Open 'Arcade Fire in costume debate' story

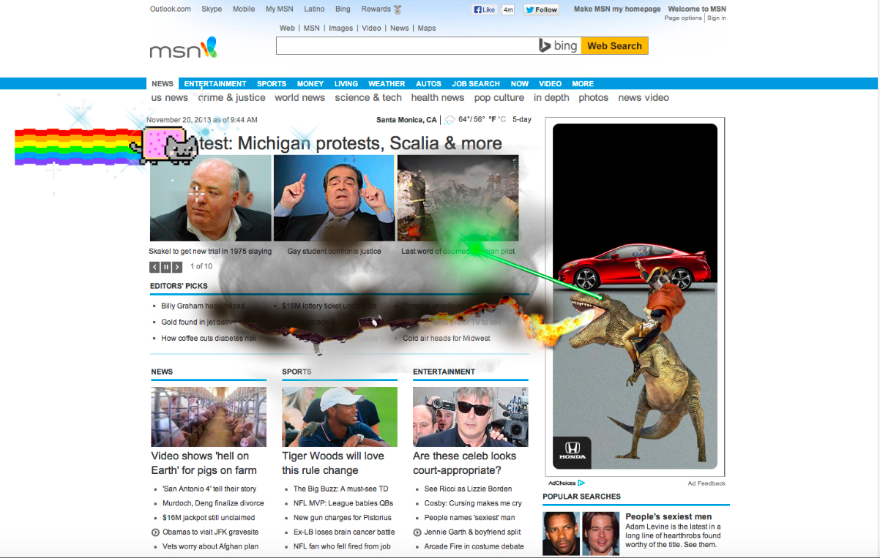pos(474,546)
